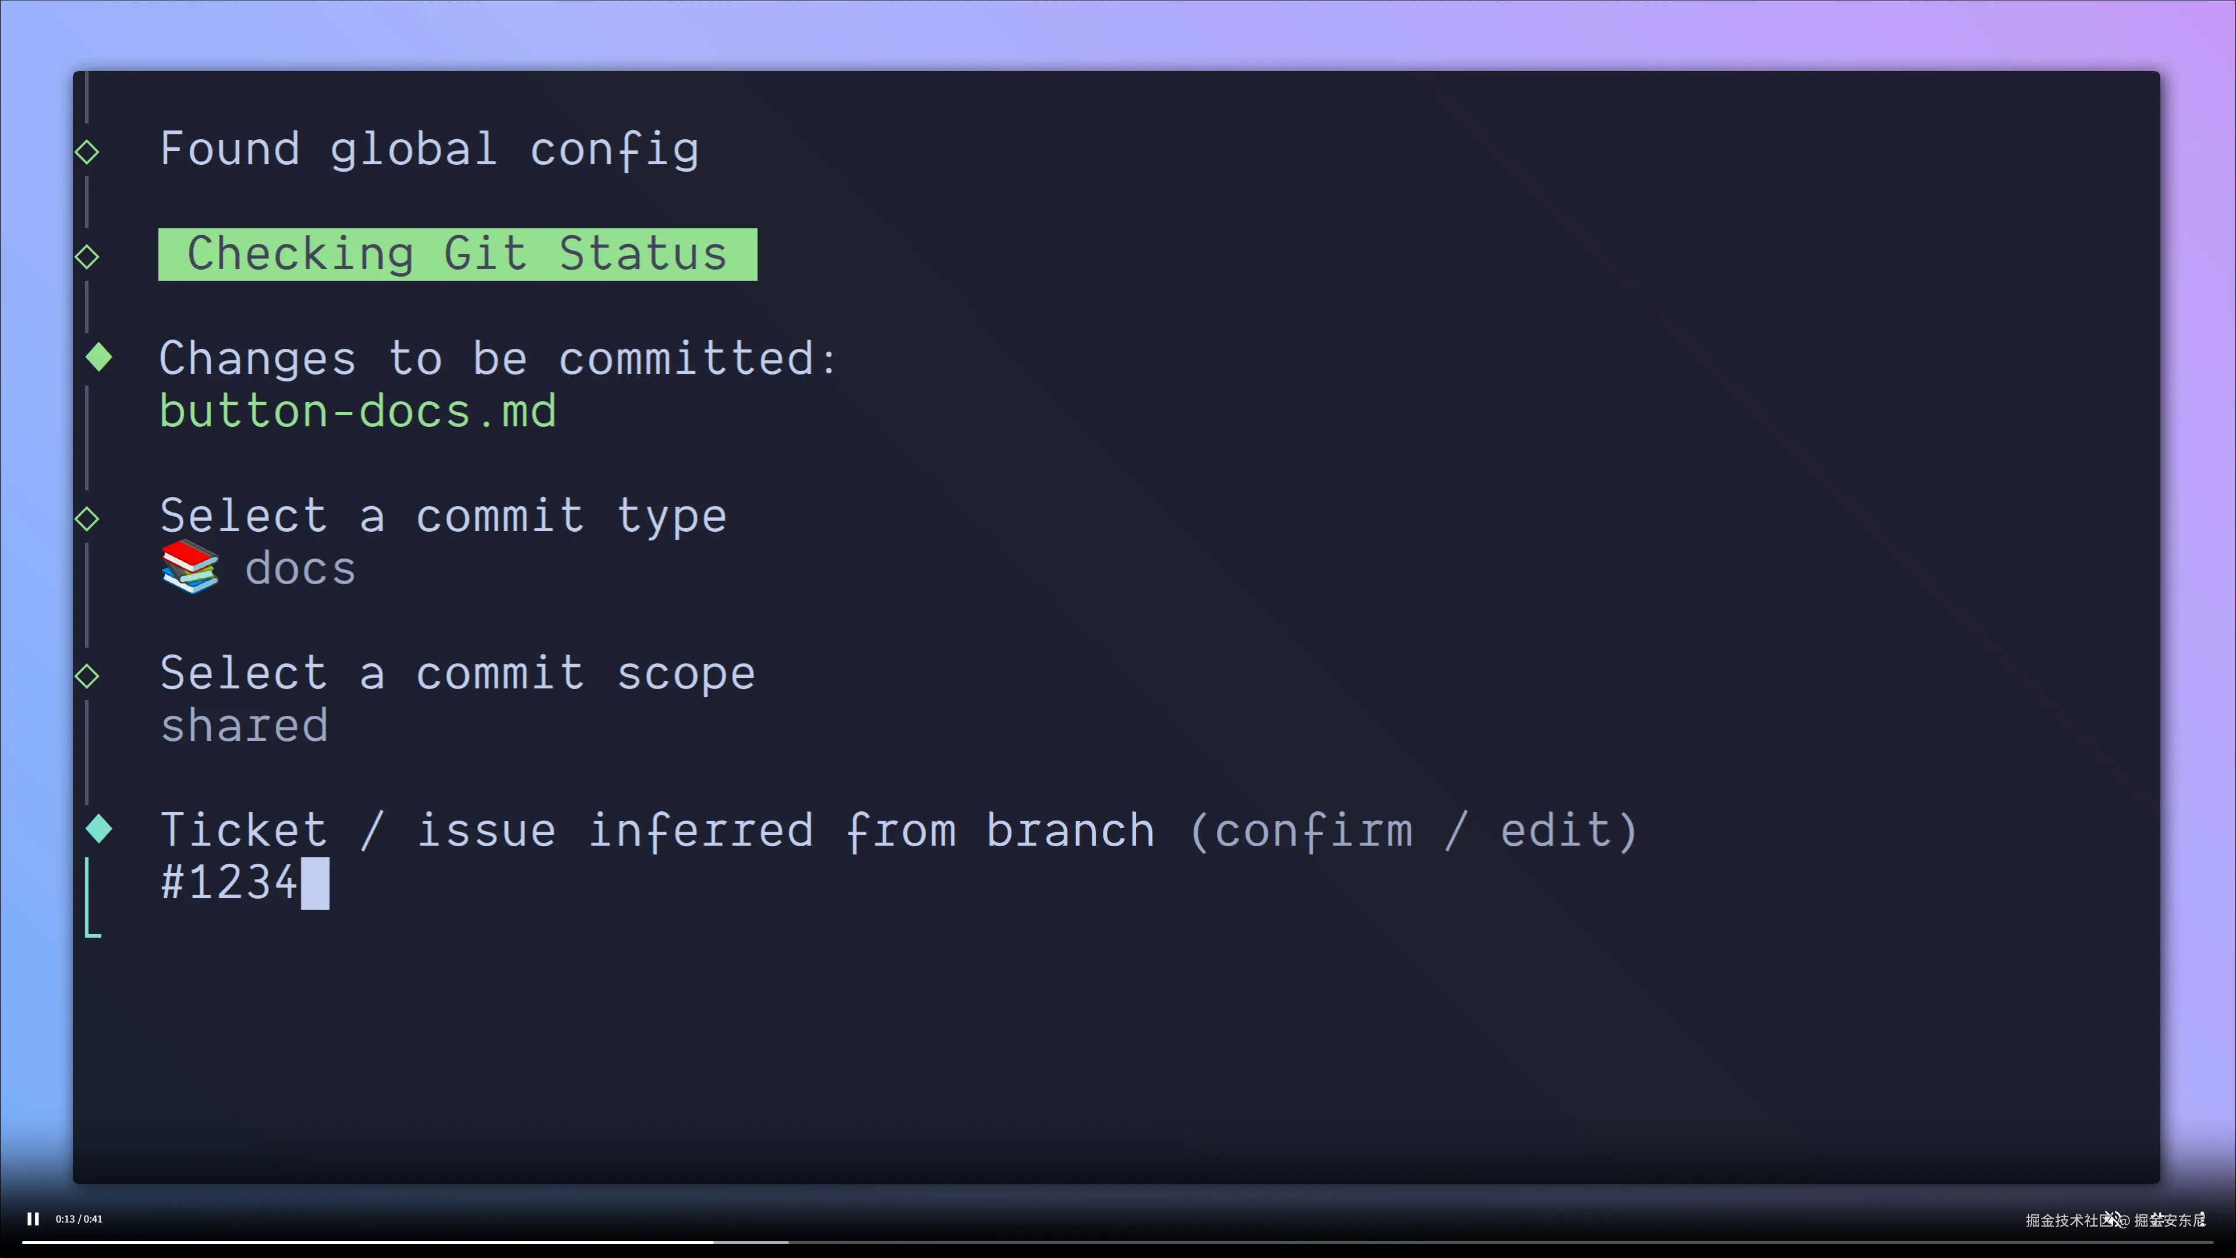Screen dimensions: 2236x1258
Task: Click the 'confirm / edit' prompt text
Action: tap(1415, 829)
